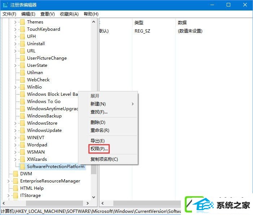Click the tree pane scroll up arrow
The height and width of the screenshot is (215, 253).
point(93,22)
